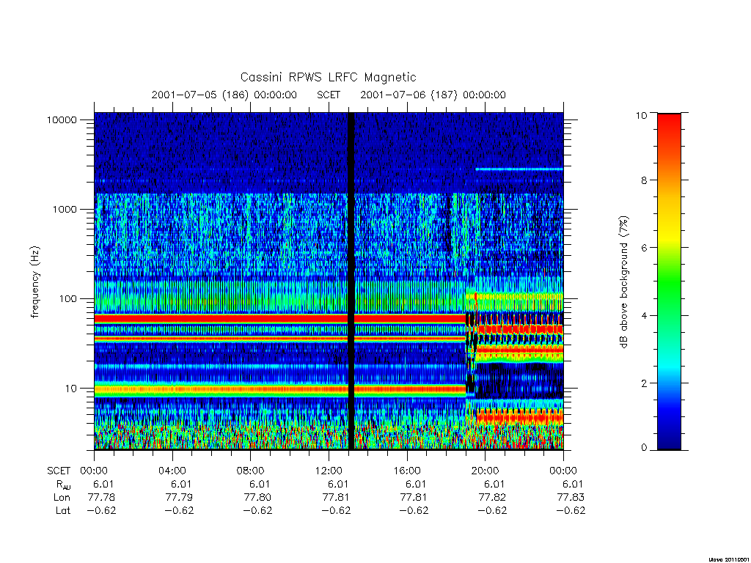Click the 6 label on the colorbar scale
The image size is (751, 563).
[644, 248]
